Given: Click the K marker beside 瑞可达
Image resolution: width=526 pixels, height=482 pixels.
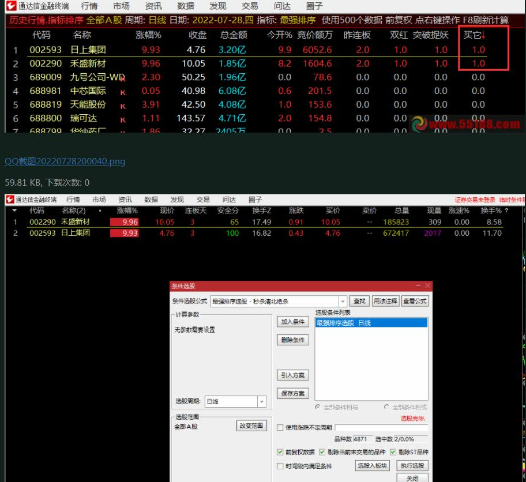Looking at the screenshot, I should [x=123, y=120].
